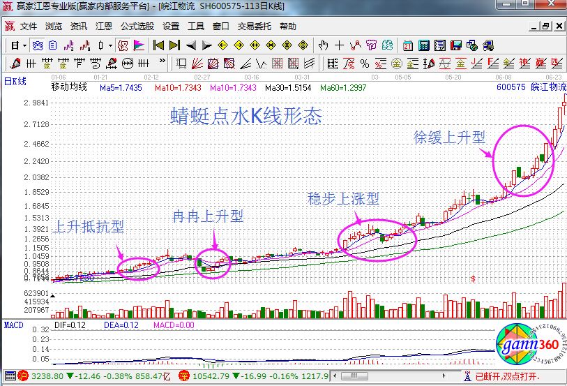567x386 pixels.
Task: Jump to last bar arrow icon
Action: 174,45
